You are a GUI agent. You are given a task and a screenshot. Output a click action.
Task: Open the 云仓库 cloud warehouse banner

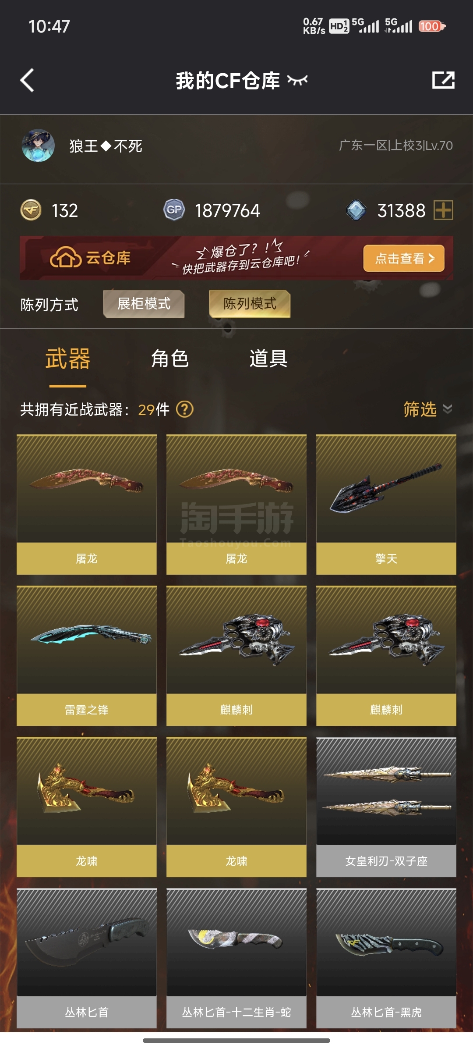point(236,258)
